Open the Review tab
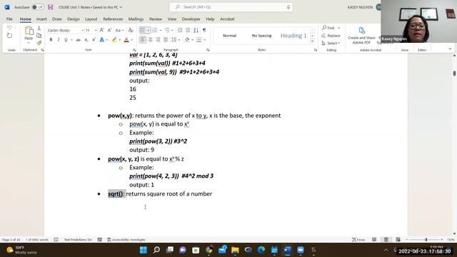Screen dimensions: 457x257 click(156, 19)
